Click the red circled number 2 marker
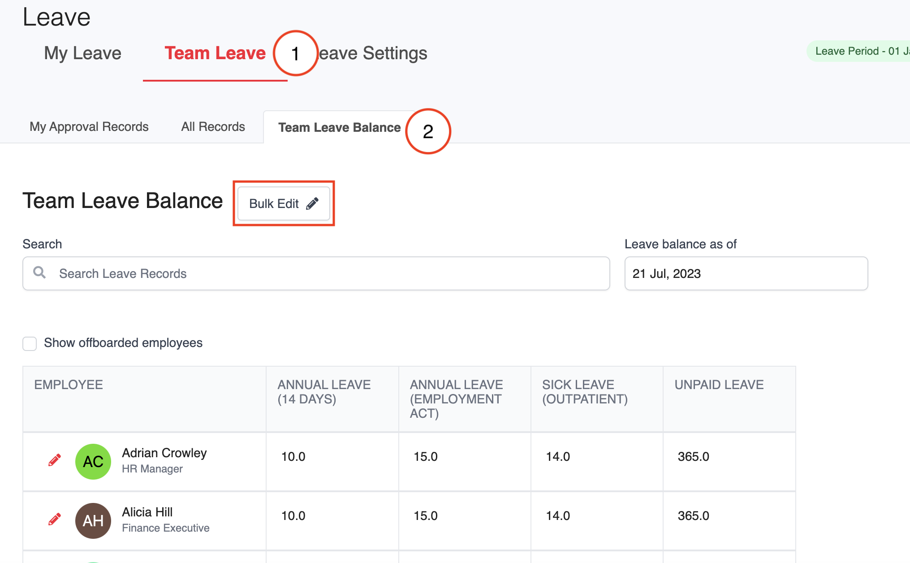Image resolution: width=910 pixels, height=563 pixels. [428, 131]
